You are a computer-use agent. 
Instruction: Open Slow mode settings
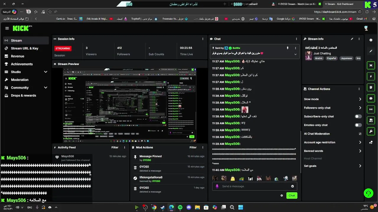[x=333, y=99]
